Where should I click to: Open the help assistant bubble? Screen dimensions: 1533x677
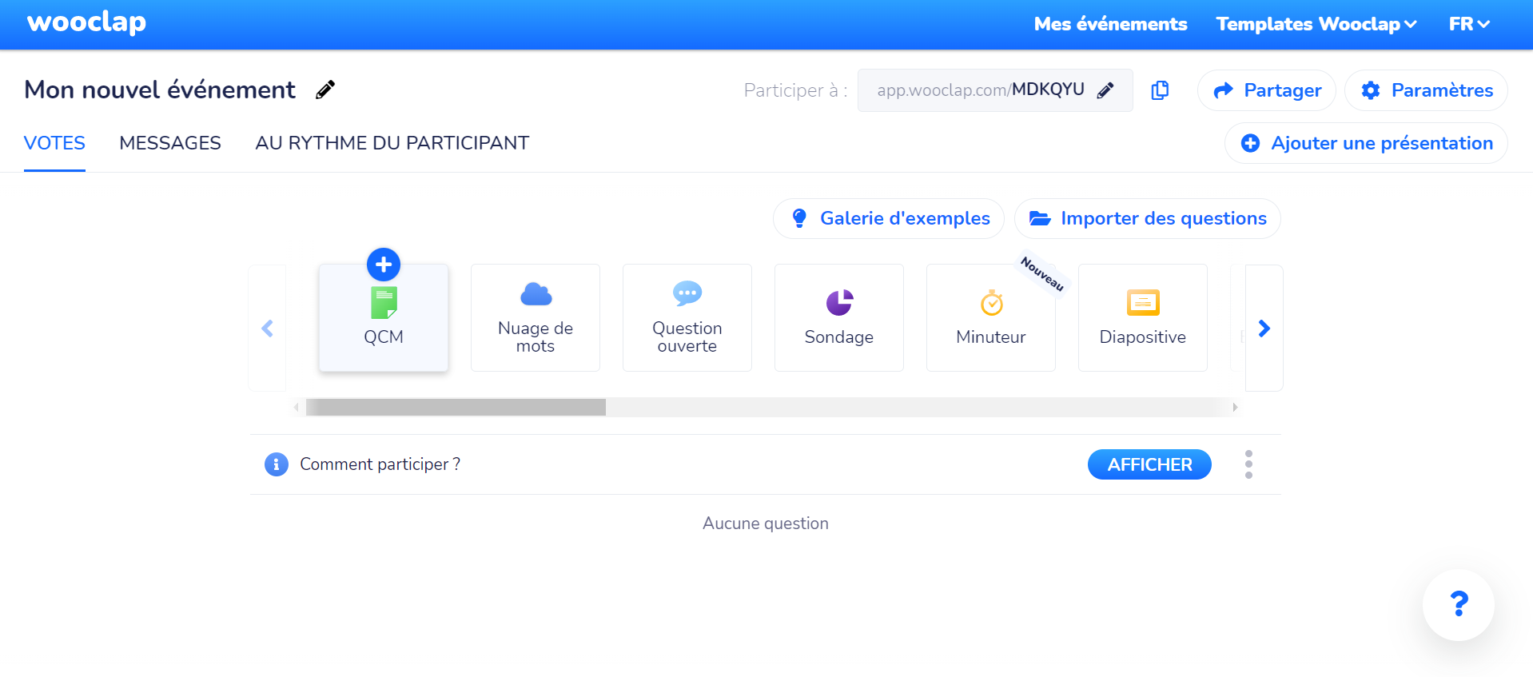pyautogui.click(x=1458, y=605)
